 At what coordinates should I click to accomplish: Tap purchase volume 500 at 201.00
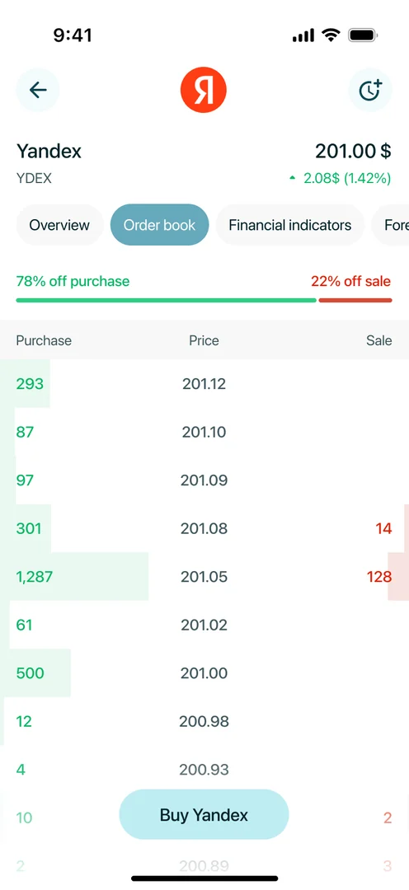pyautogui.click(x=31, y=673)
